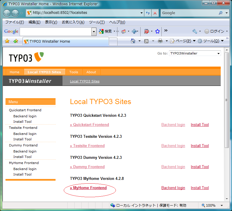Image resolution: width=232 pixels, height=211 pixels.
Task: Select the TYPO3 Winstaller Home browser tab
Action: click(66, 42)
